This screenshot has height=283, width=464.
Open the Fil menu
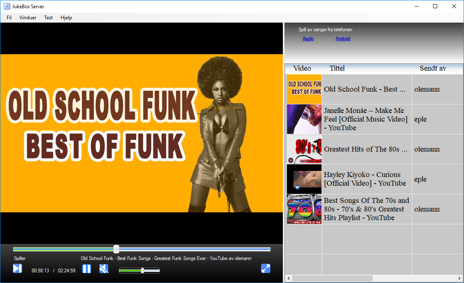pos(9,18)
